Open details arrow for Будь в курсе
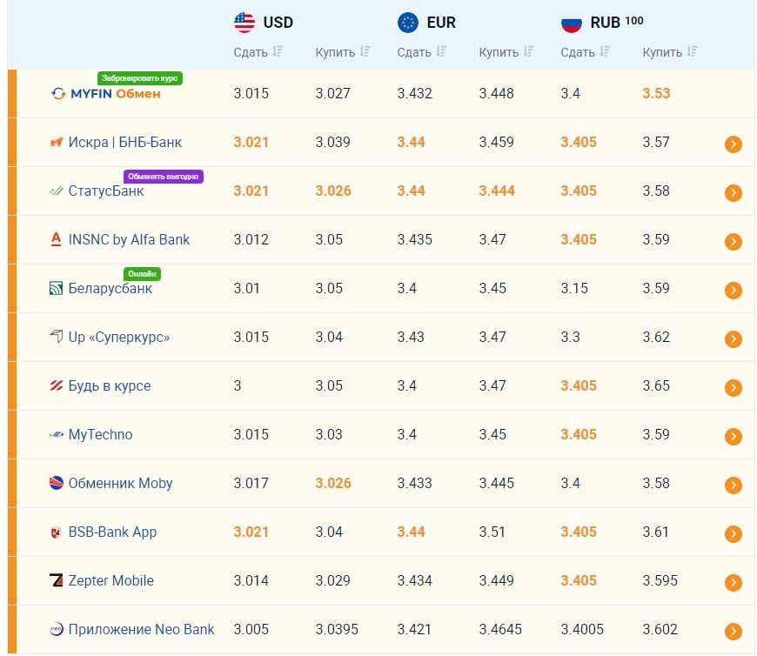757x656 pixels. pos(733,388)
